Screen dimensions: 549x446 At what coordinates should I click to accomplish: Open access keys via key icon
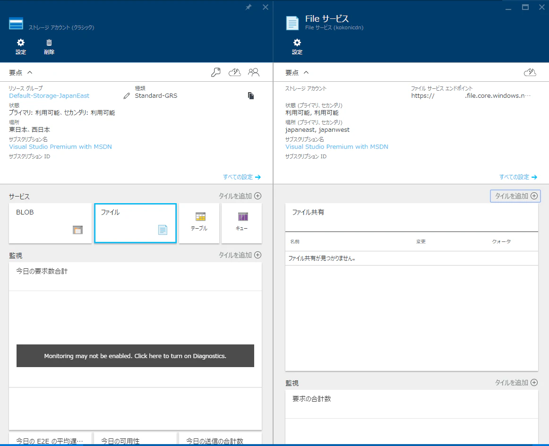[215, 72]
